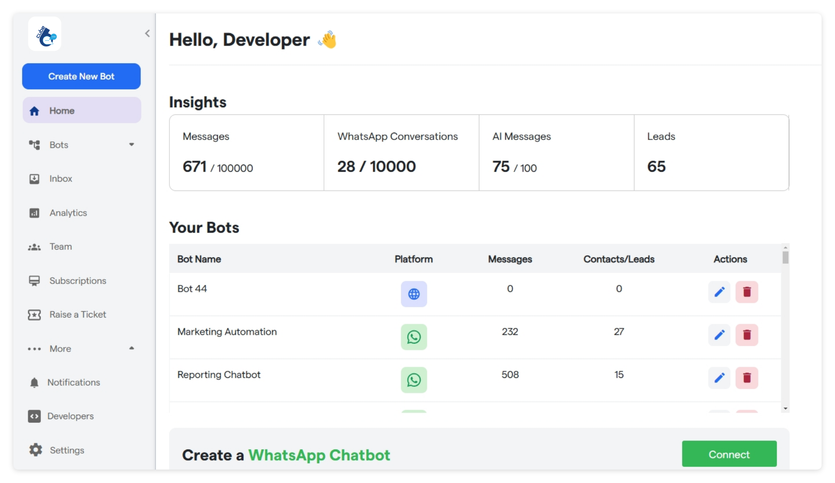Expand the Bots menu
The width and height of the screenshot is (835, 483).
tap(131, 144)
